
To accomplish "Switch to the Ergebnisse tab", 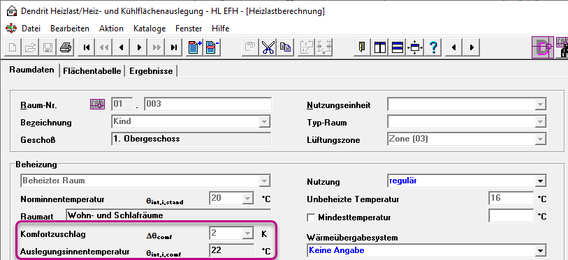I will tap(151, 71).
